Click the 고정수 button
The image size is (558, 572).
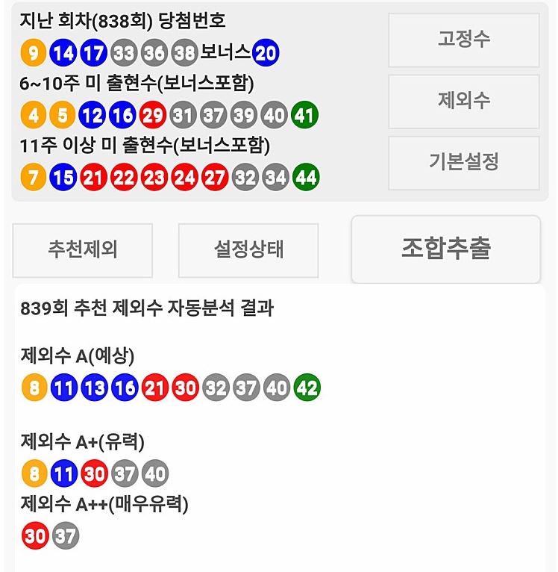pos(463,40)
